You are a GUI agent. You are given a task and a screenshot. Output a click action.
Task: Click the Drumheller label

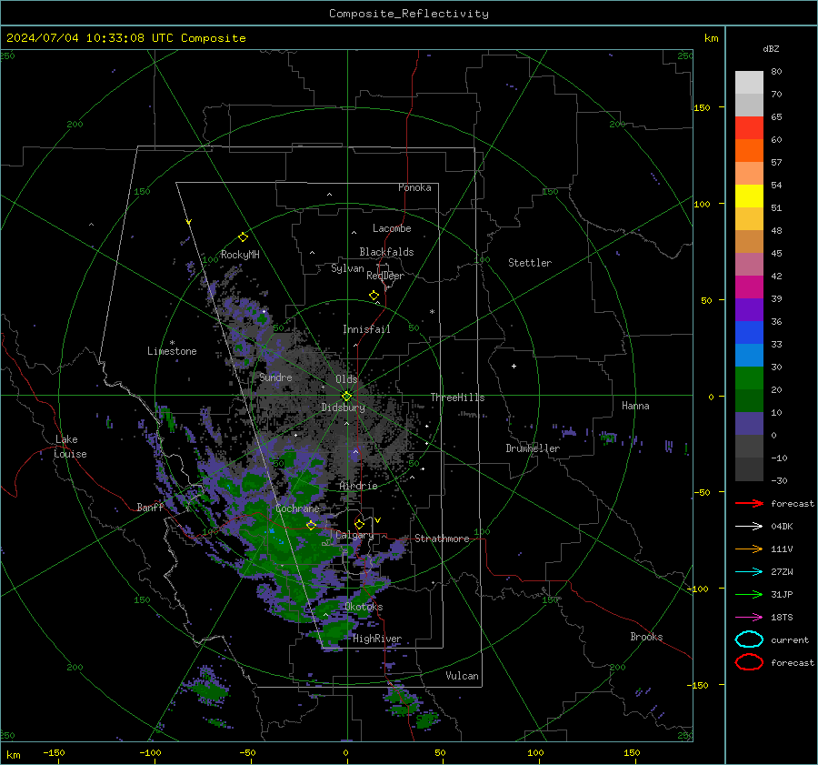click(x=533, y=448)
